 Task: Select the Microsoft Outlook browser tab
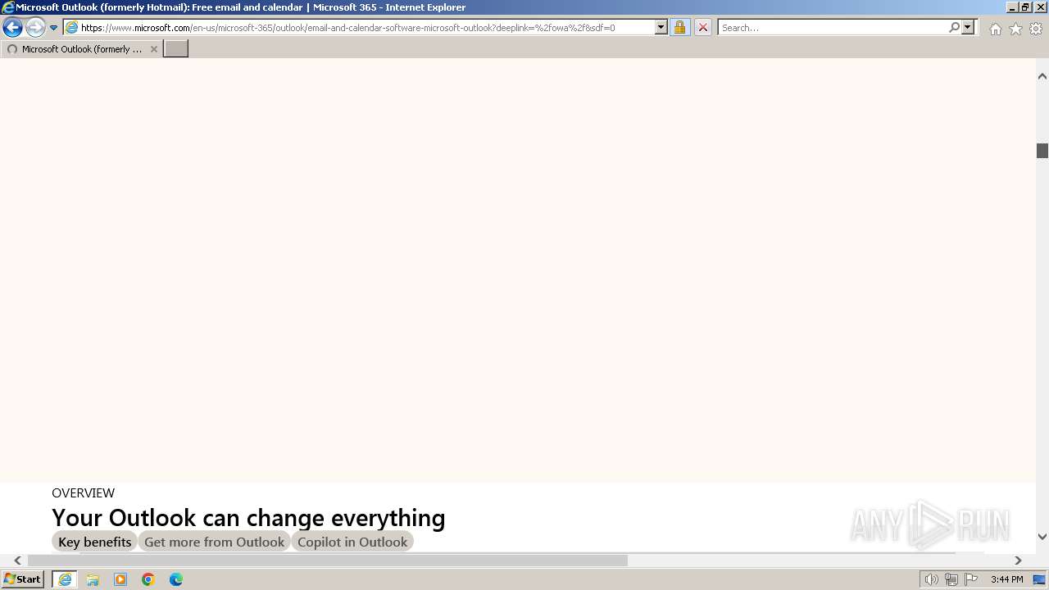80,49
